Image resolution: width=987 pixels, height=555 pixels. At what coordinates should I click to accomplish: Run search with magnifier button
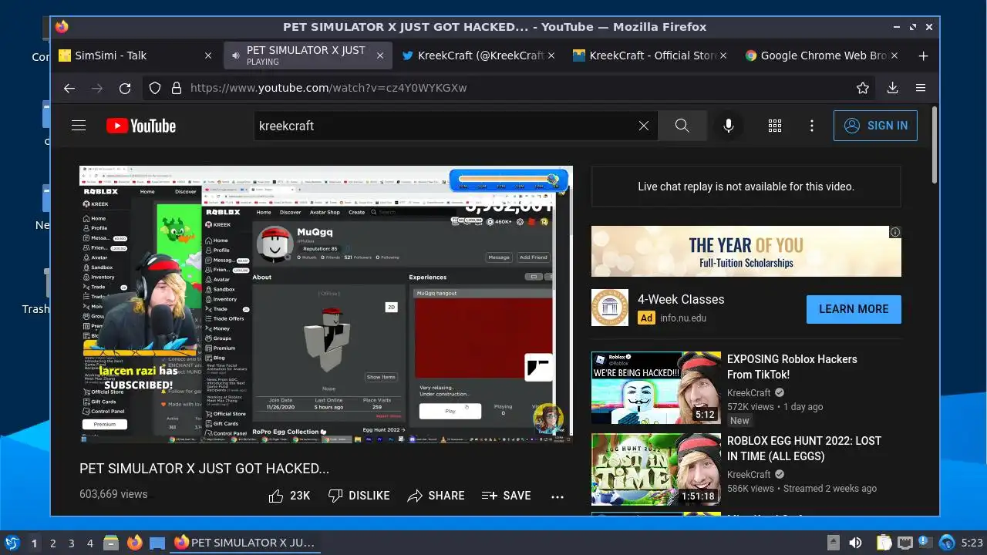[682, 126]
